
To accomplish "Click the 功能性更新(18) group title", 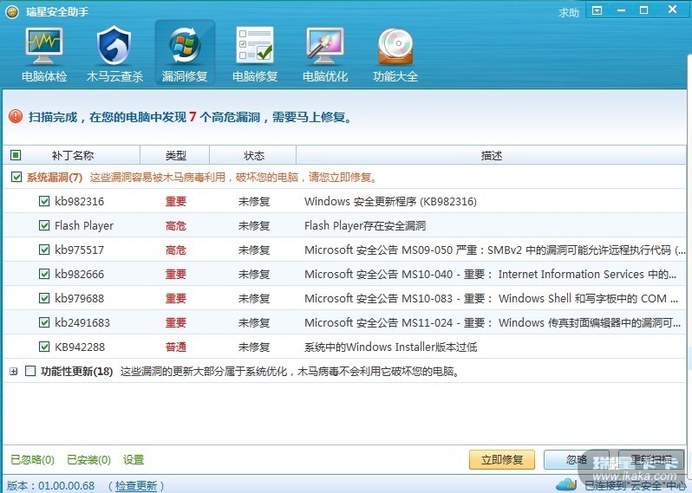I will [77, 372].
